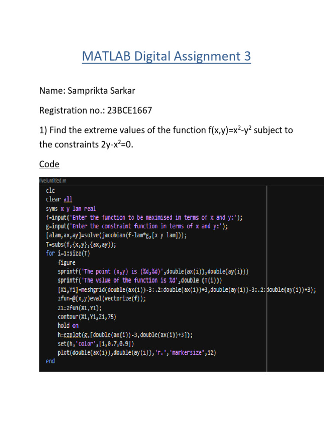Click the "hold on" code line
333x444 pixels.
pyautogui.click(x=68, y=325)
